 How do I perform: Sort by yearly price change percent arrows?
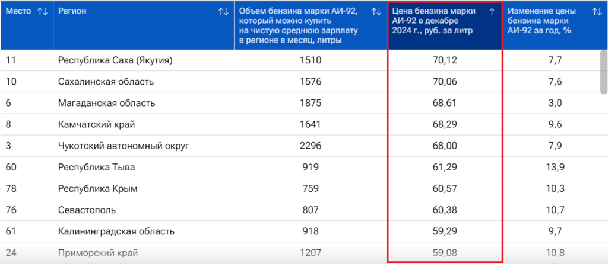click(597, 12)
